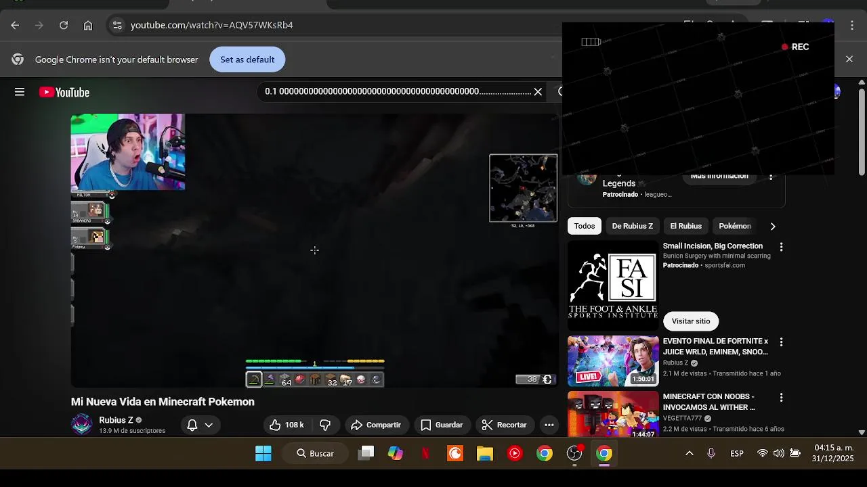The width and height of the screenshot is (867, 487).
Task: Show hidden system tray icons chevron
Action: pos(690,453)
